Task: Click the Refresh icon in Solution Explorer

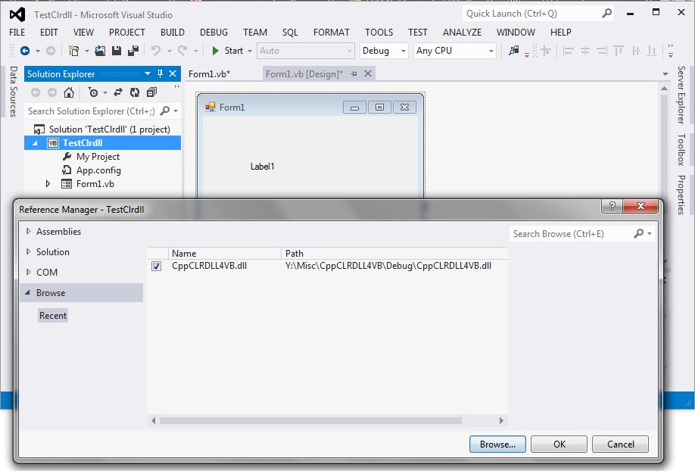Action: [x=136, y=92]
